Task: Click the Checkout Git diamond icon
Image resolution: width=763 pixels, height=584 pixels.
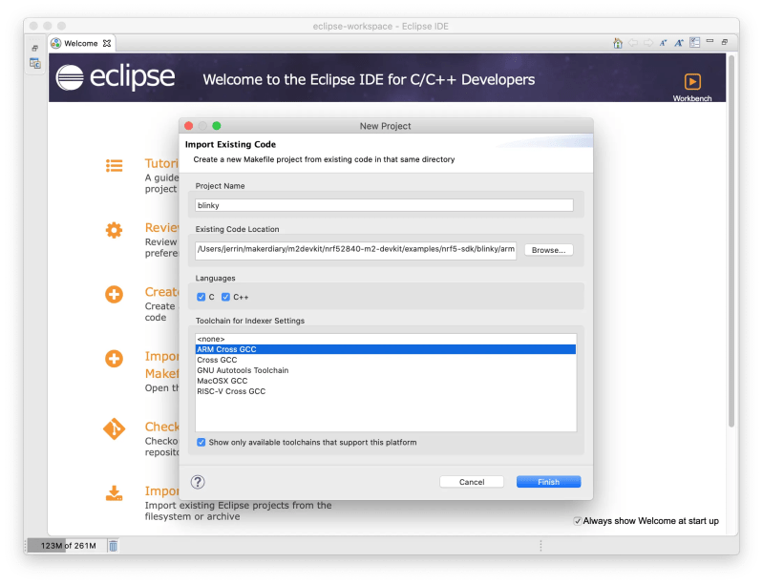Action: [114, 428]
